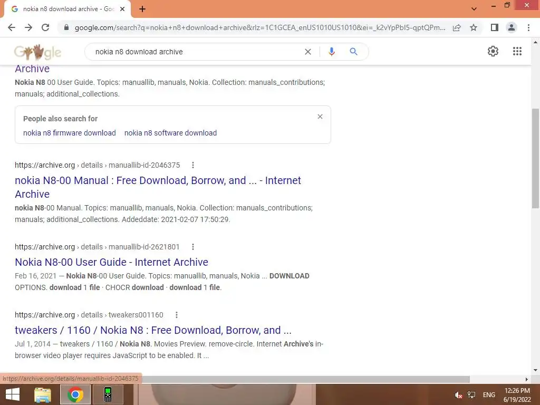Screen dimensions: 540x405
Task: Select Chrome in the taskbar
Action: (75, 394)
